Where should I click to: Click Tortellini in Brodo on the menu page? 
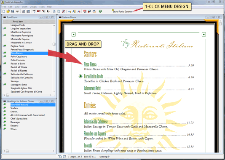click(94, 76)
